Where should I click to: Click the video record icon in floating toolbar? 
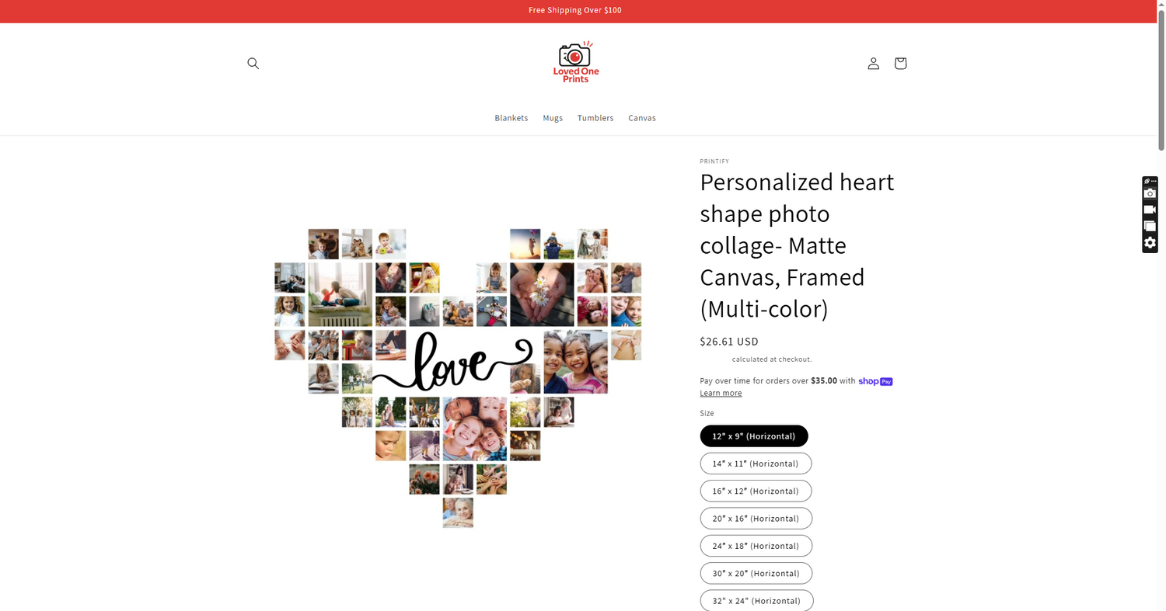[x=1150, y=210]
